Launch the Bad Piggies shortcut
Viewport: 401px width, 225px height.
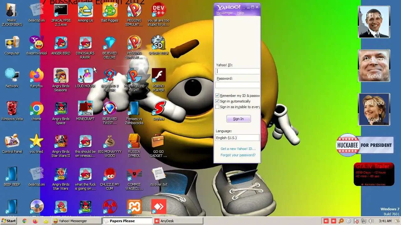(x=110, y=12)
